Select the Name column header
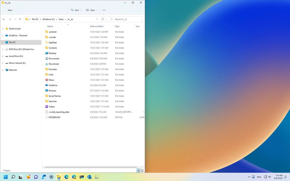Image resolution: width=290 pixels, height=181 pixels. coord(50,26)
